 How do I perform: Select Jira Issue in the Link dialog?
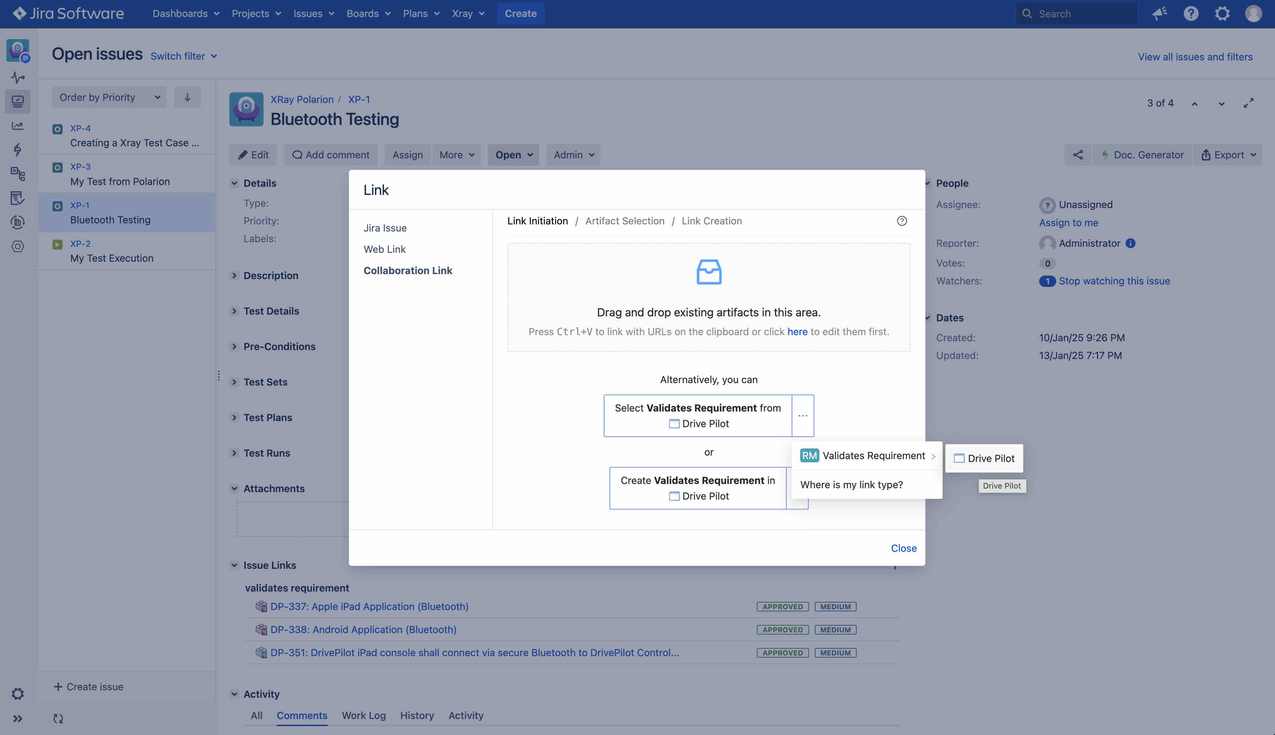[x=385, y=228]
